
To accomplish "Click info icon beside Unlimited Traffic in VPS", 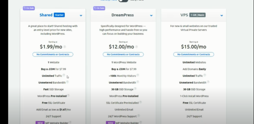I will click(205, 75).
